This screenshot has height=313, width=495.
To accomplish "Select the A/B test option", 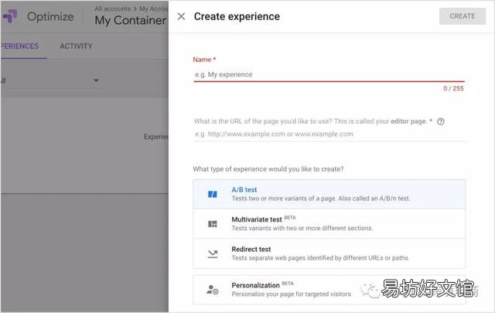I will point(329,194).
